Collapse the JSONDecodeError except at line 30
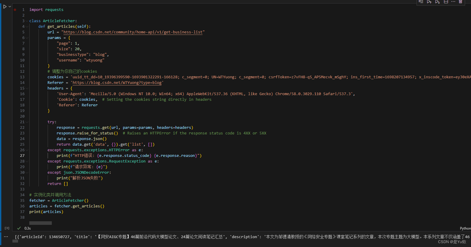Viewport: 471px width, 247px height. point(27,173)
